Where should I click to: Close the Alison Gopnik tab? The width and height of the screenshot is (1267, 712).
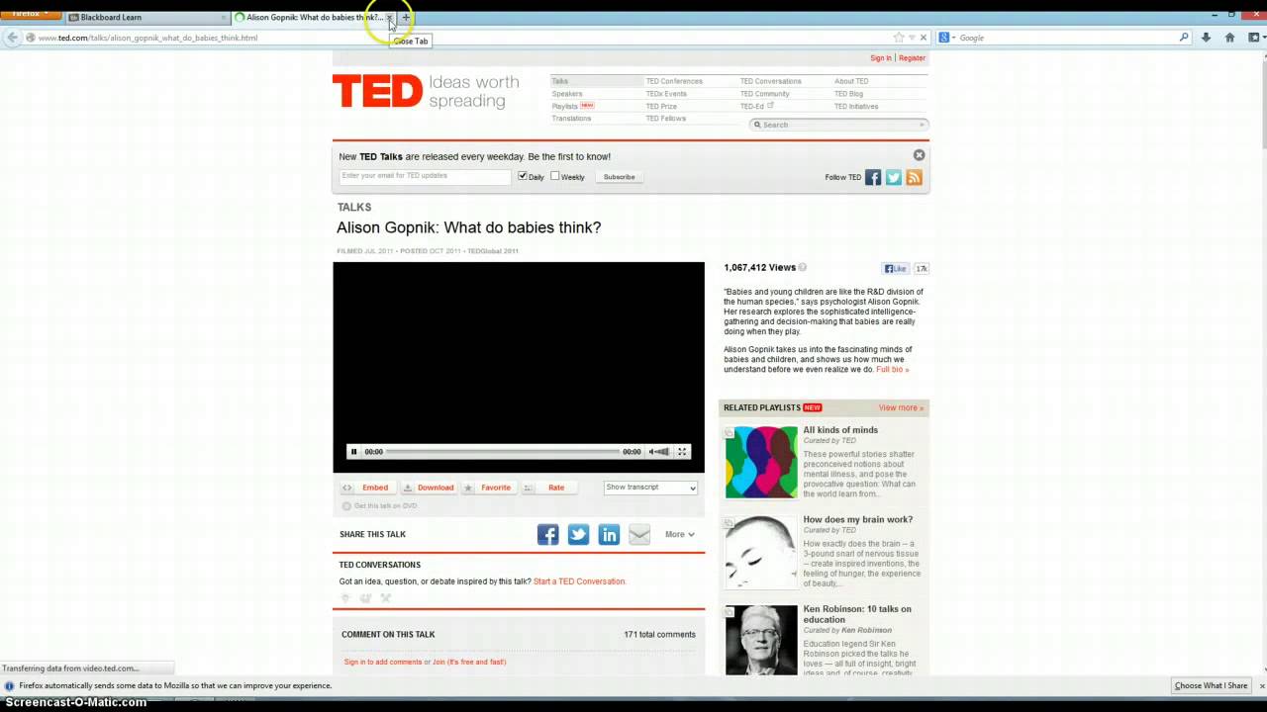[389, 17]
